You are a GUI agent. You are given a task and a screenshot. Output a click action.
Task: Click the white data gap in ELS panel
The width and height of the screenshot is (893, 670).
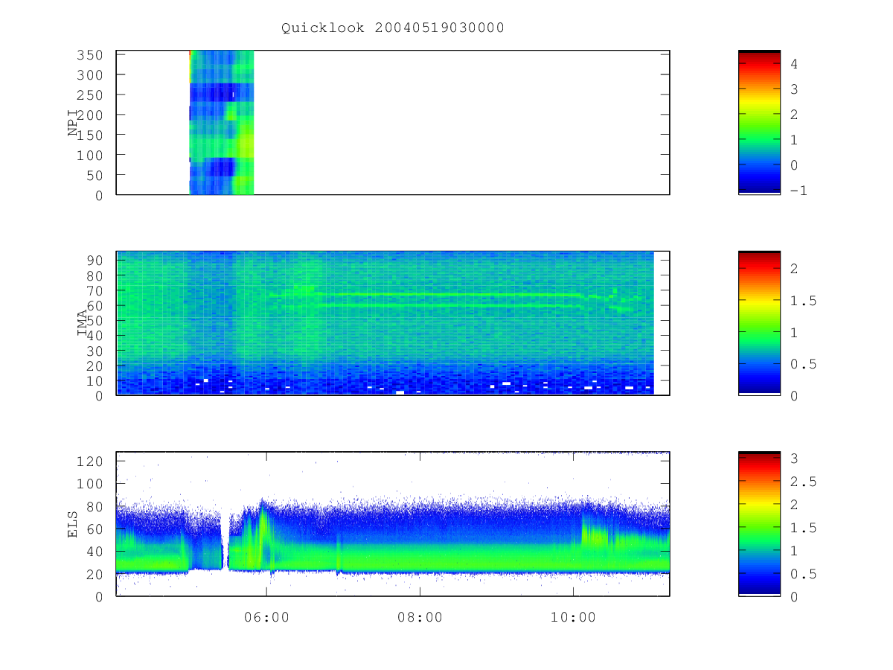tap(225, 540)
